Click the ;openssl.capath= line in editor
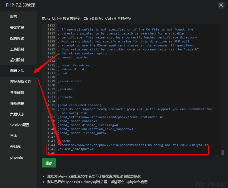 (x=73, y=57)
